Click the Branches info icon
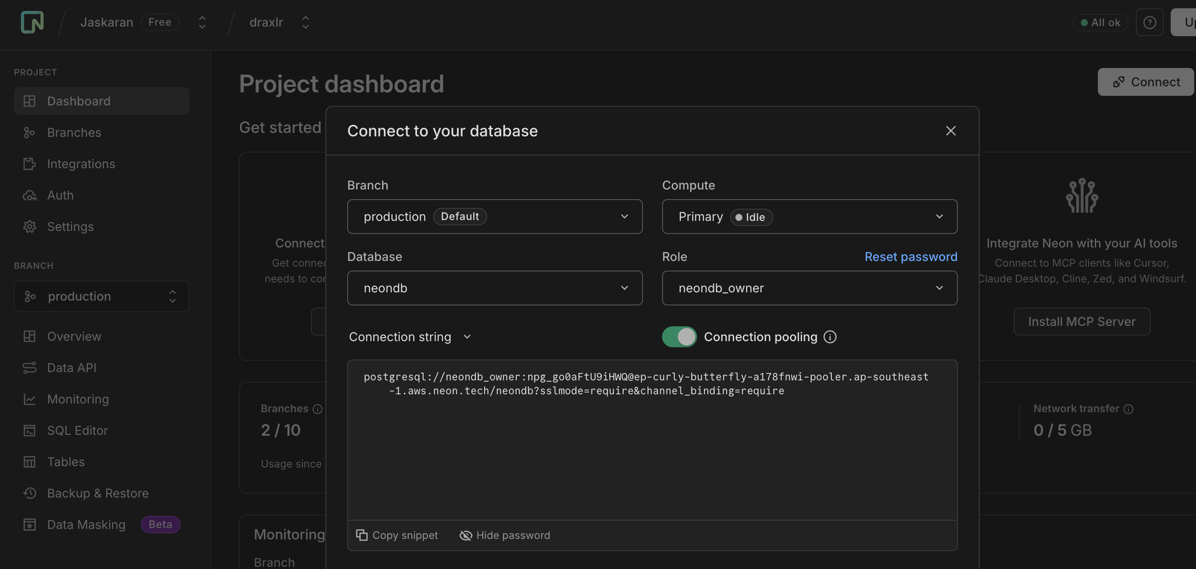 [x=318, y=409]
